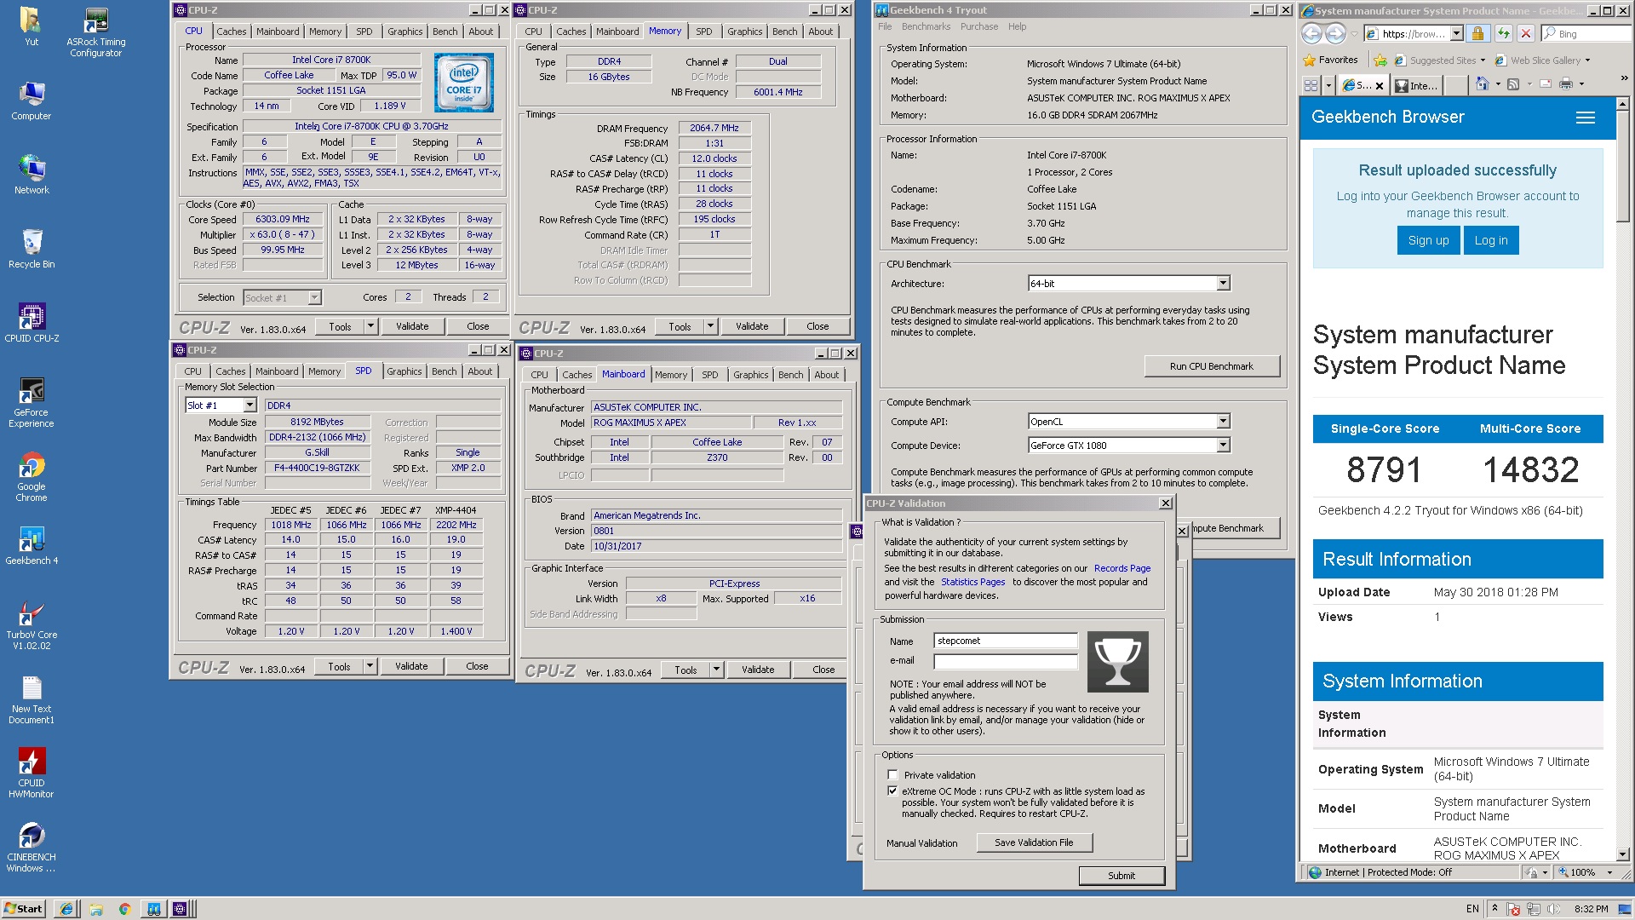1635x920 pixels.
Task: Open Geekbench Benchmarks menu
Action: click(x=926, y=26)
